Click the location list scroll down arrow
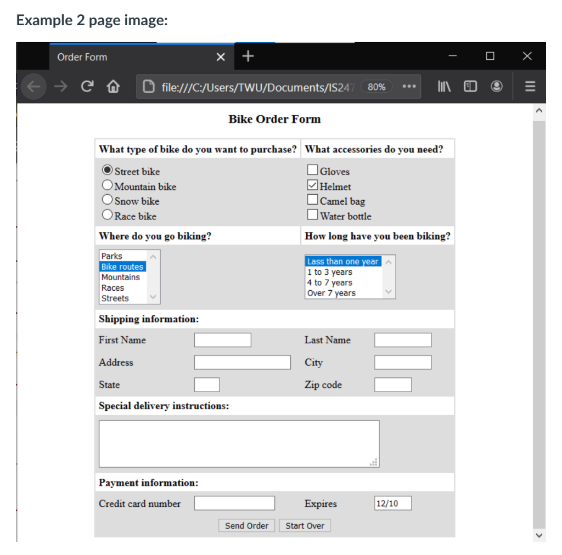This screenshot has height=555, width=562. [x=153, y=297]
